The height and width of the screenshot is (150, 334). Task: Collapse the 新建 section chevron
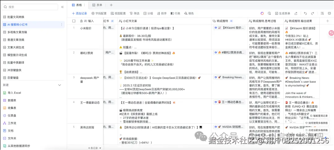coord(60,85)
